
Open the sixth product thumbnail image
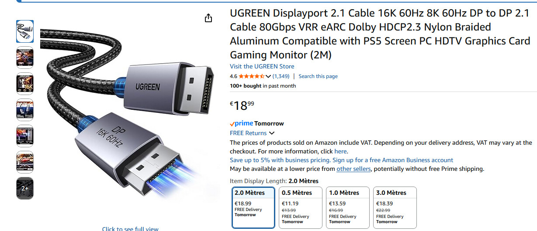[x=25, y=162]
